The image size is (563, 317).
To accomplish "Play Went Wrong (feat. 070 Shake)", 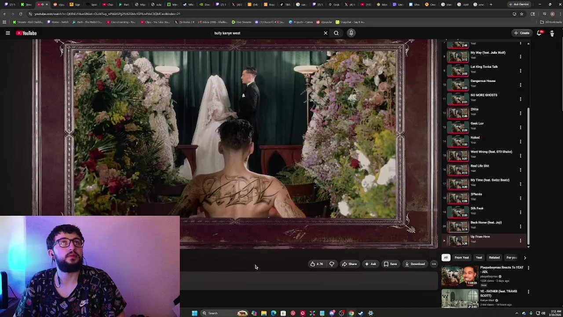I will (484, 155).
